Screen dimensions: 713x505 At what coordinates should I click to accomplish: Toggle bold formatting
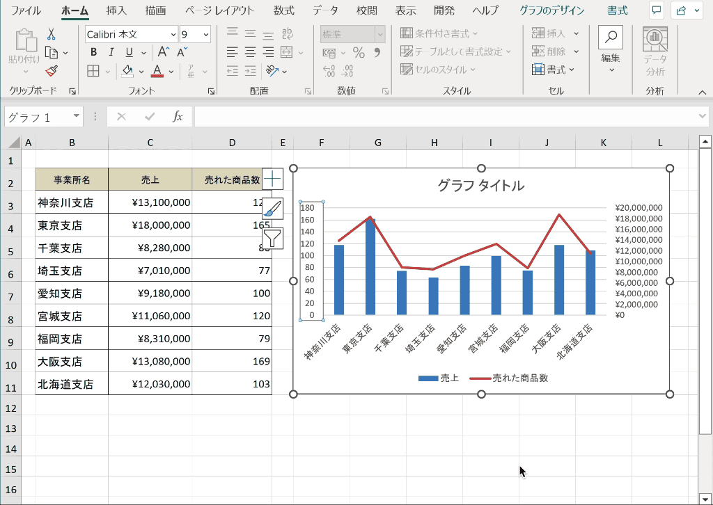(94, 52)
